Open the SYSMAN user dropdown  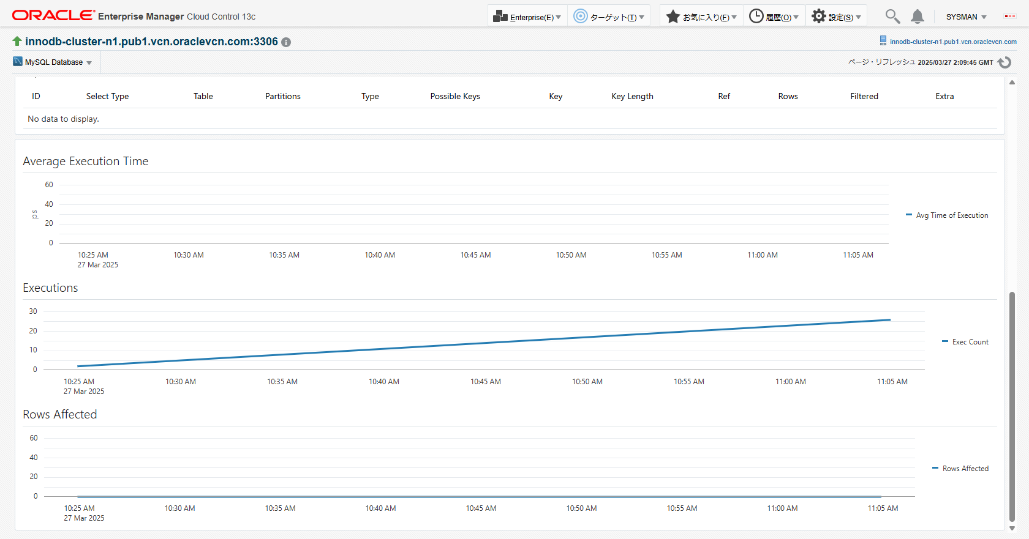click(x=966, y=17)
